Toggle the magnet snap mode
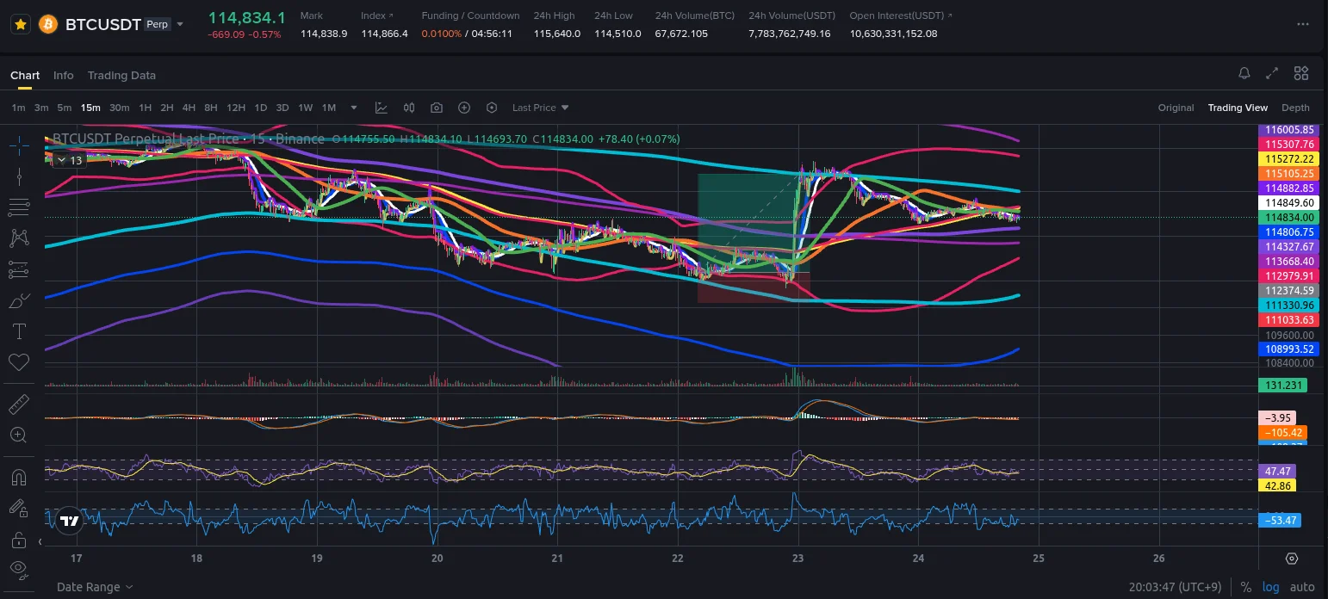This screenshot has height=599, width=1328. pos(19,477)
